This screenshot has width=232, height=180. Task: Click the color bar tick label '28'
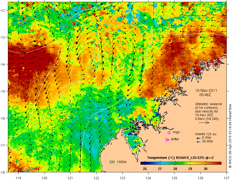pyautogui.click(x=175, y=169)
